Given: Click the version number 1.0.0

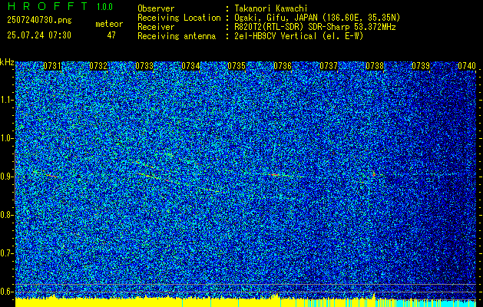Looking at the screenshot, I should pos(104,7).
